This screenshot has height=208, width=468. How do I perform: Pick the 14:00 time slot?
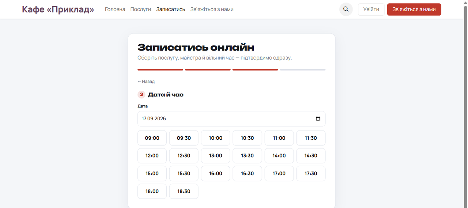pos(279,156)
